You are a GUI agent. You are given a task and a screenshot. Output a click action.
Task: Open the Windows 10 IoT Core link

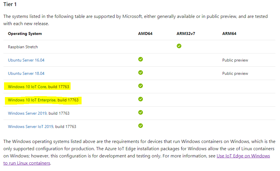tap(27, 87)
